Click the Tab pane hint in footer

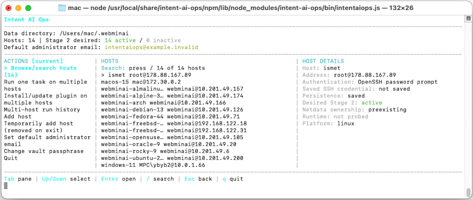18,179
